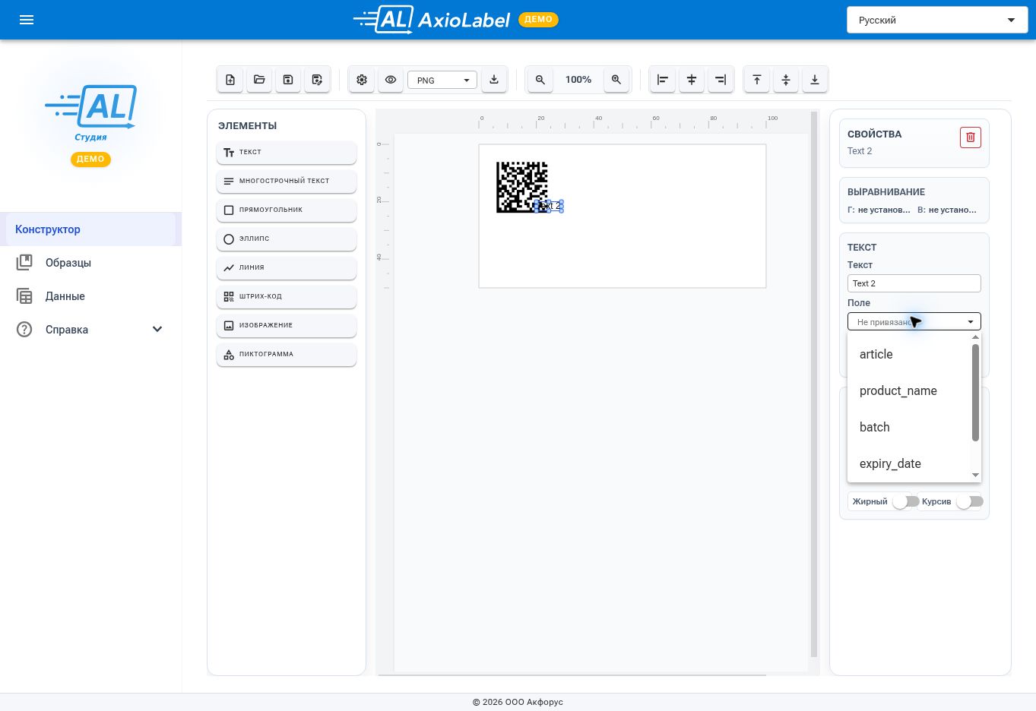
Task: Center selected element vertically
Action: (786, 80)
